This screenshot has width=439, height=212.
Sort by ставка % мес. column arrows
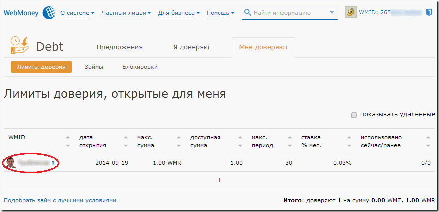pyautogui.click(x=347, y=141)
